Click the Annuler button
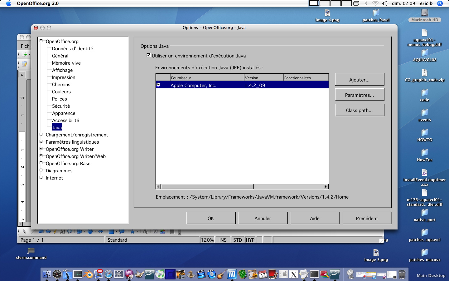449x281 pixels. [263, 218]
